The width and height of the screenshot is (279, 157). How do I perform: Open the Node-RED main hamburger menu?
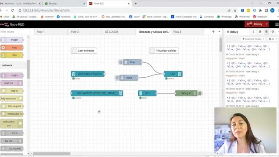pos(277,24)
